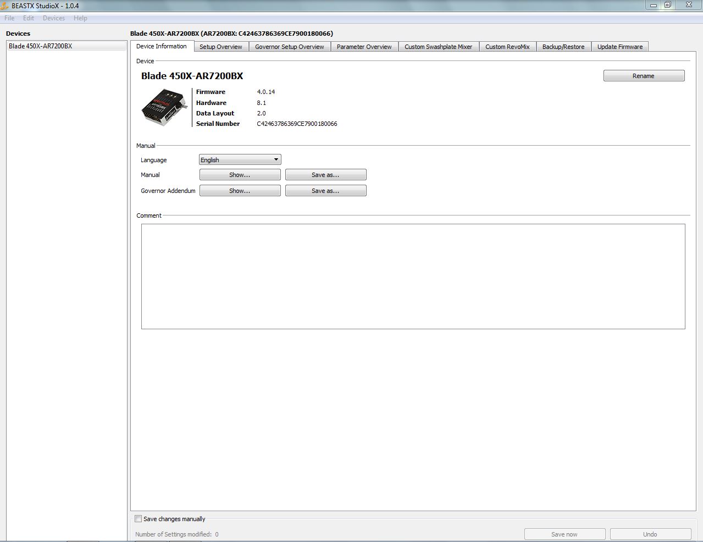Click the Data Layout value 2.0
Viewport: 703px width, 542px height.
(262, 113)
